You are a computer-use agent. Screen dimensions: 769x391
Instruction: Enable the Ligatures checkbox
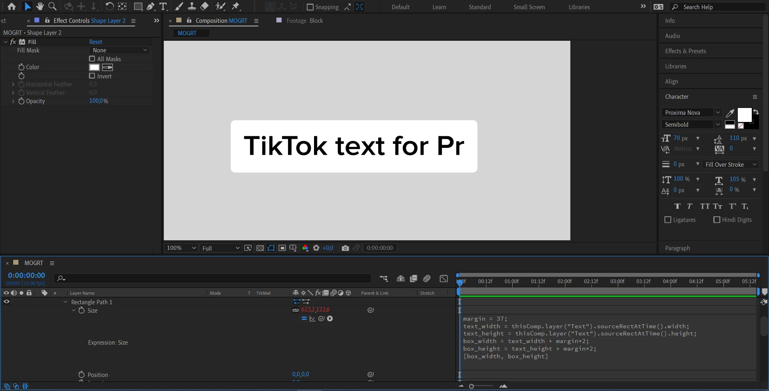coord(668,220)
